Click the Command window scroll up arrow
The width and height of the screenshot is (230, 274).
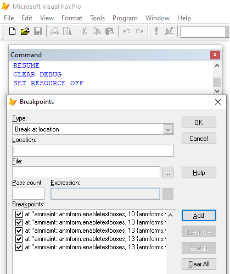point(217,65)
